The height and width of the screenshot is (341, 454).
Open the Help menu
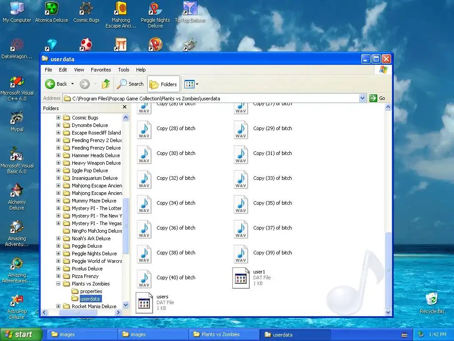point(141,70)
